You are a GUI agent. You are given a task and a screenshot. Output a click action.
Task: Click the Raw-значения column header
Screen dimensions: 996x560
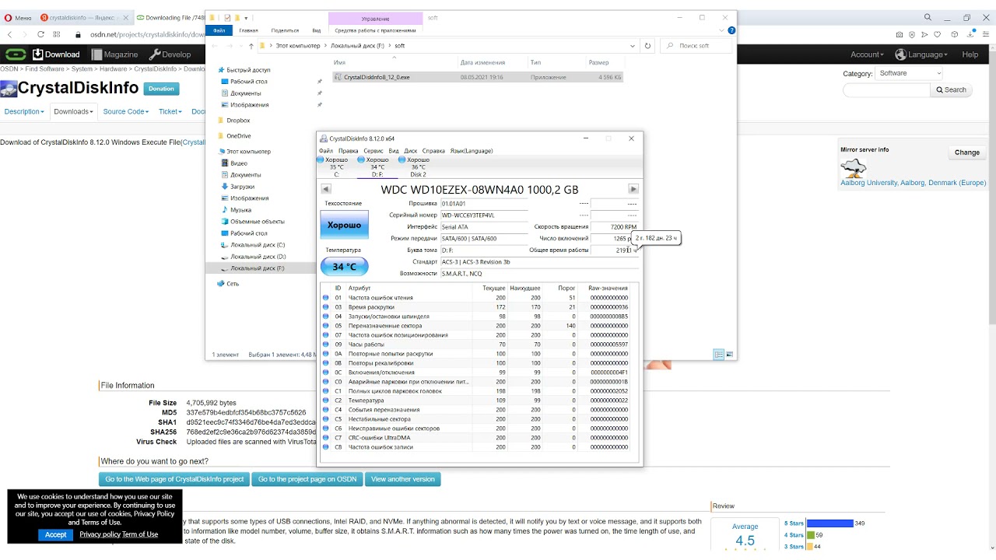[x=608, y=288]
